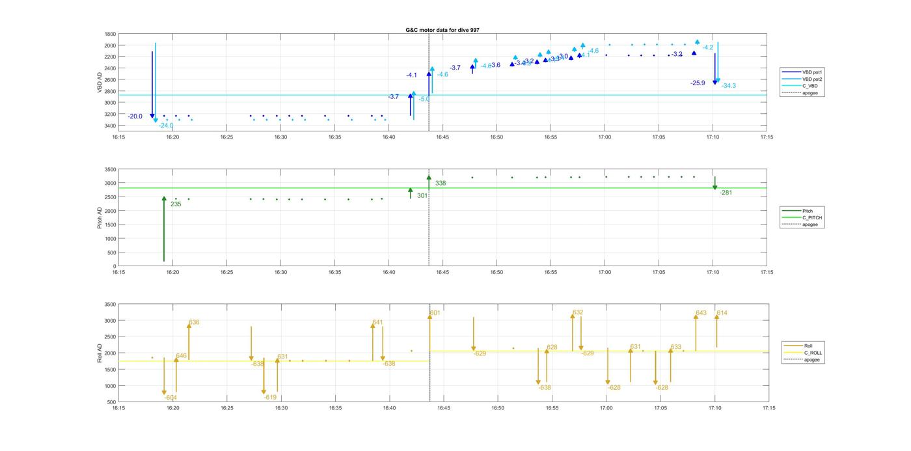Click the "2800" tick on VBD axis
The height and width of the screenshot is (451, 911).
tap(110, 91)
